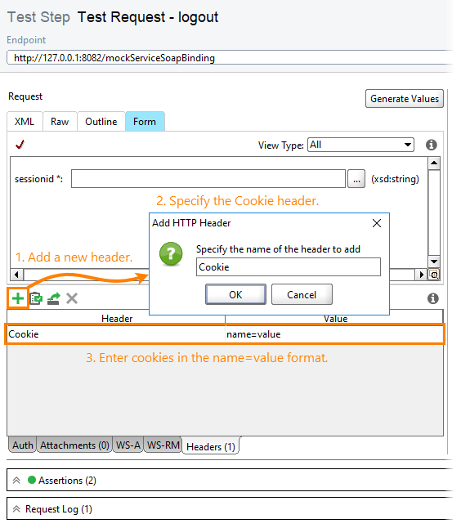
Task: Click the red checkmark validate icon
Action: coord(20,145)
